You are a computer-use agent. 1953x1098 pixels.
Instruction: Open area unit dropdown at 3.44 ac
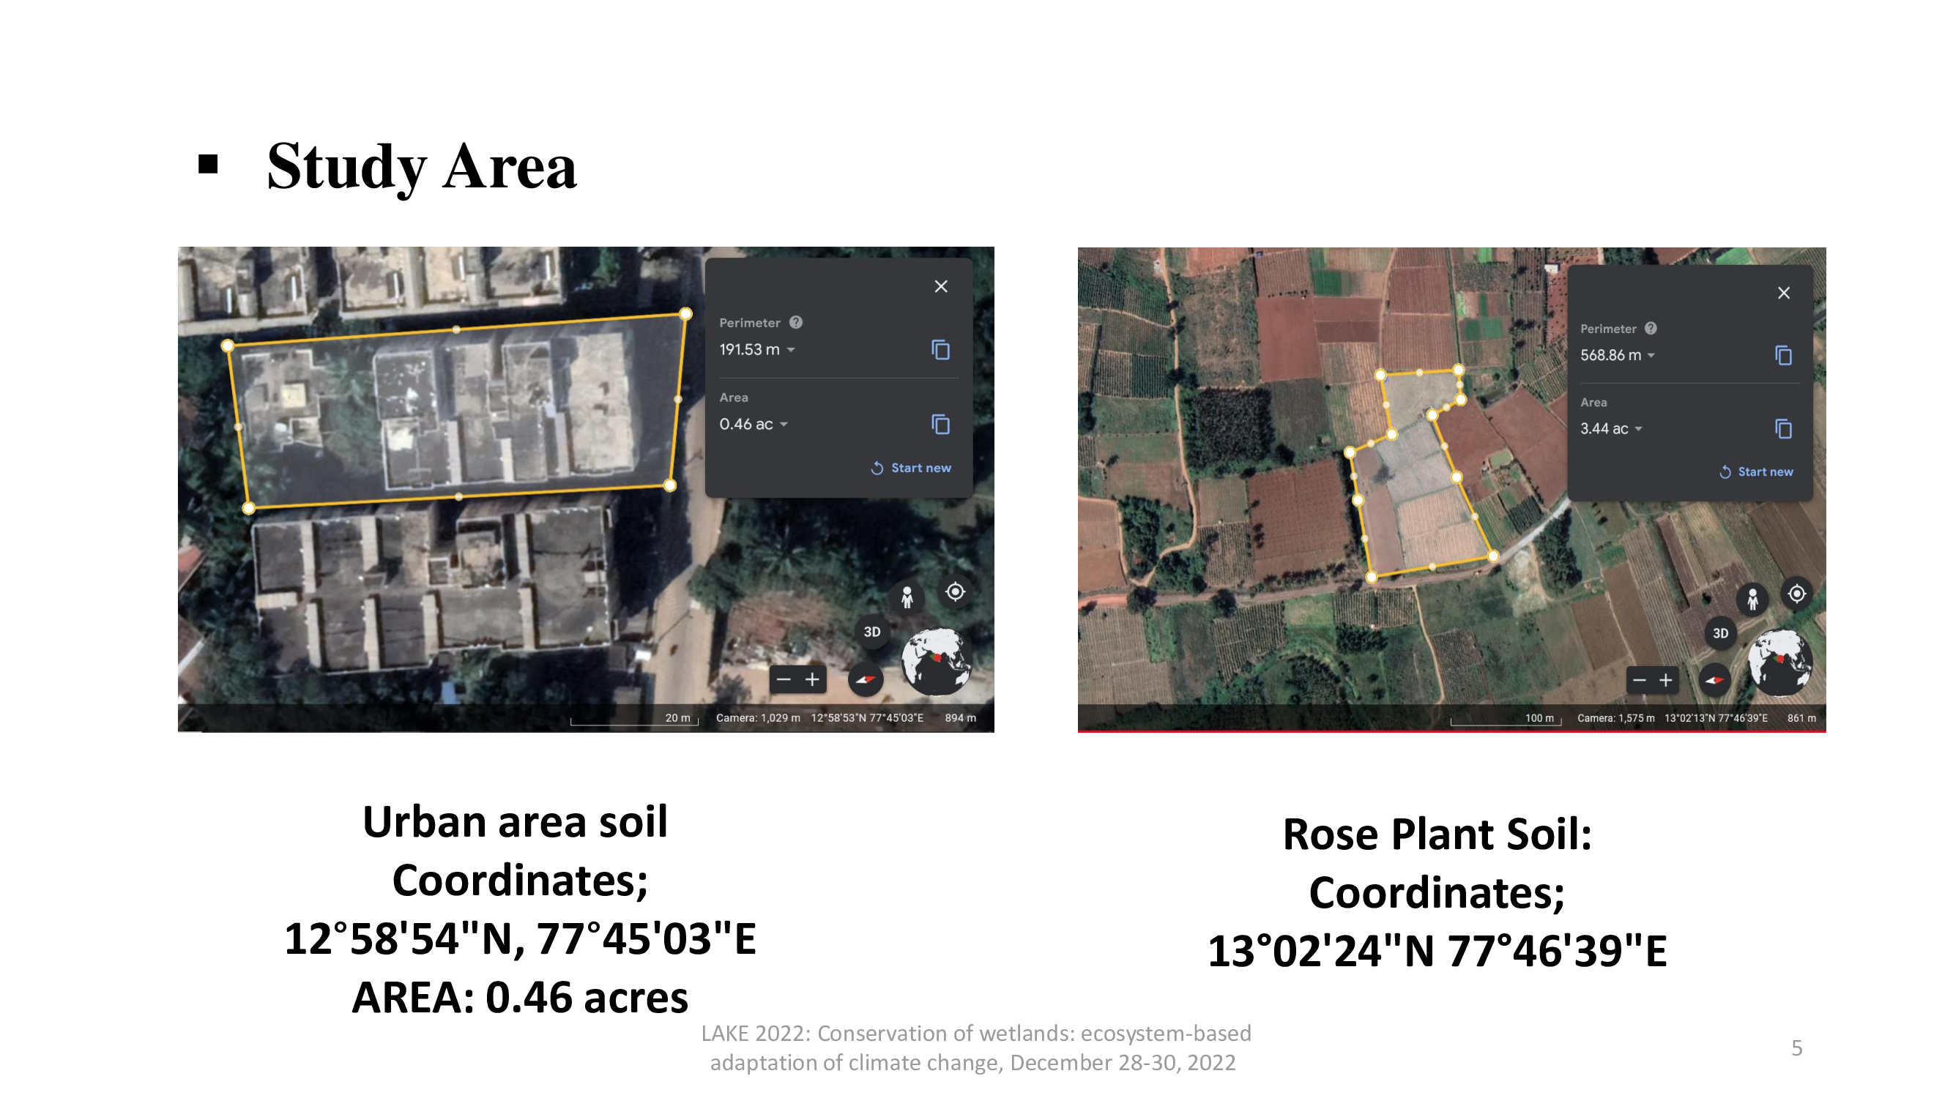pos(1638,429)
